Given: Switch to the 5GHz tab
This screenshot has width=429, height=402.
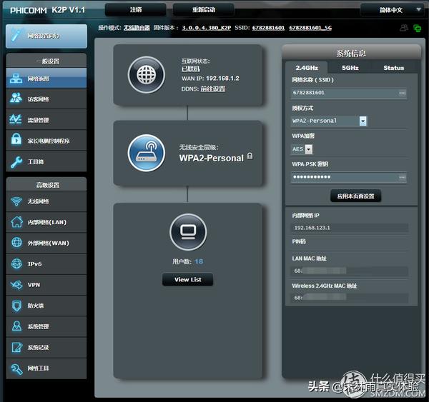Looking at the screenshot, I should pos(350,68).
